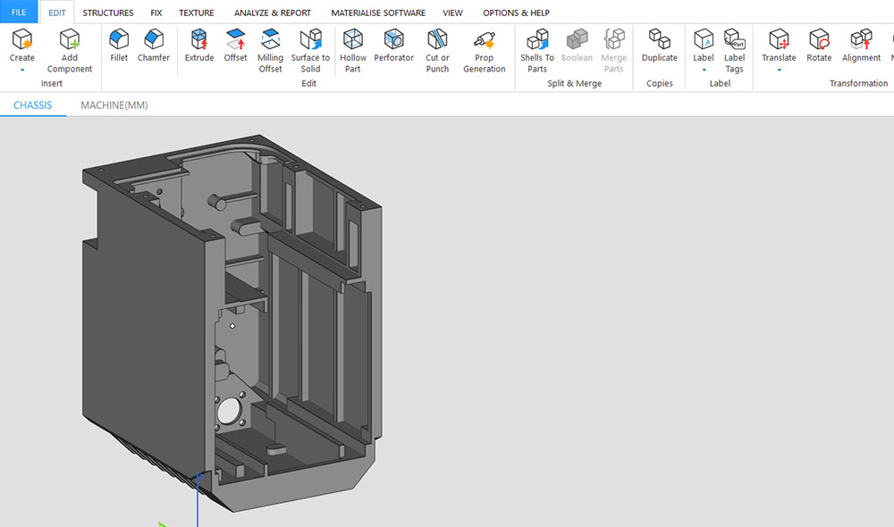Select the Chamfer tool
This screenshot has width=894, height=527.
(x=154, y=46)
